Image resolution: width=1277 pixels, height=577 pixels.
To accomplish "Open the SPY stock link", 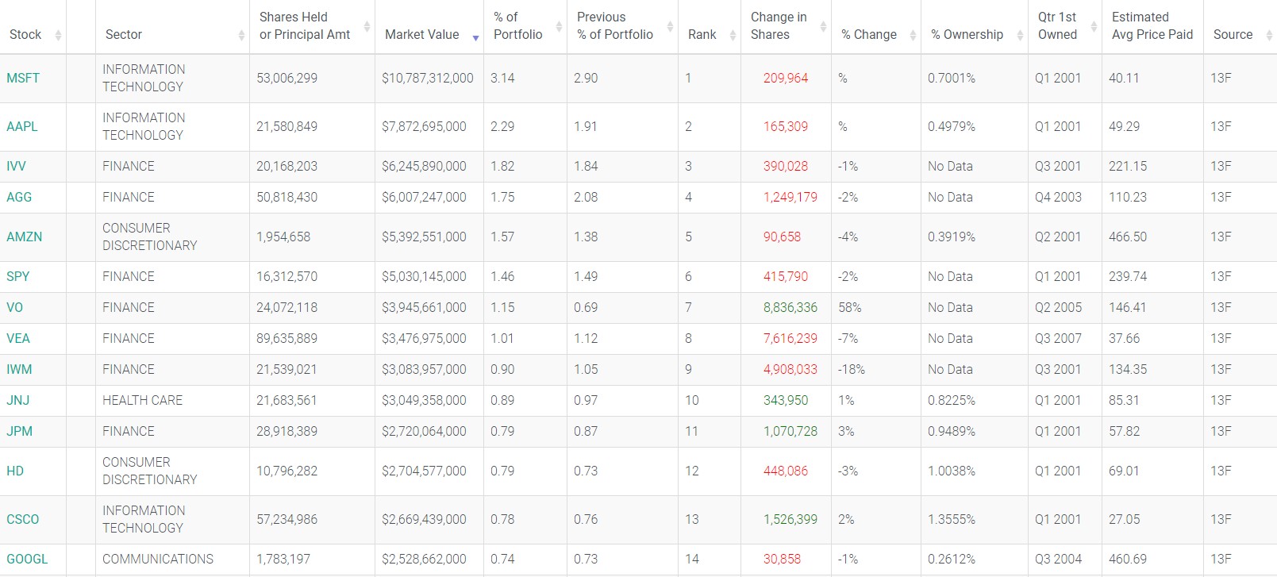I will coord(17,277).
